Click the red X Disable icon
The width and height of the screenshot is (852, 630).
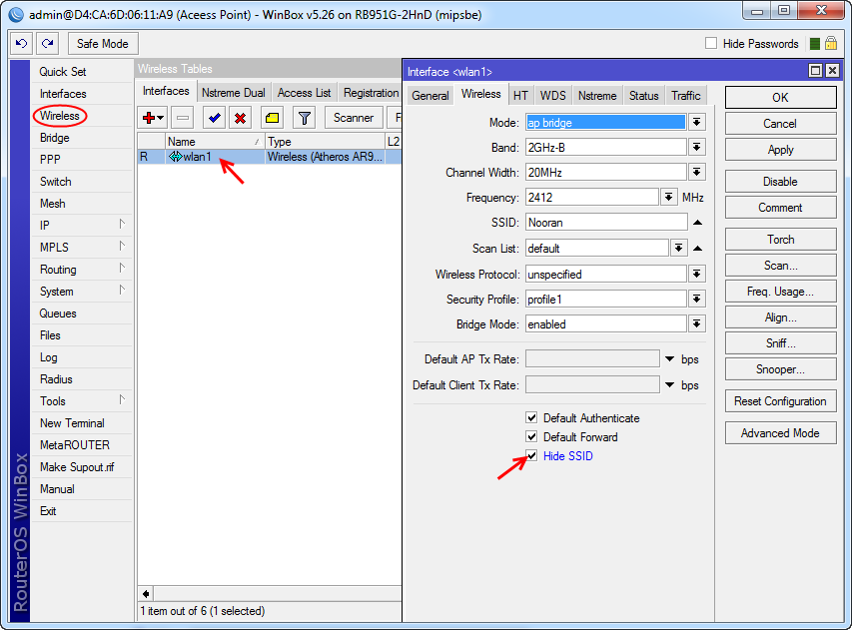240,117
